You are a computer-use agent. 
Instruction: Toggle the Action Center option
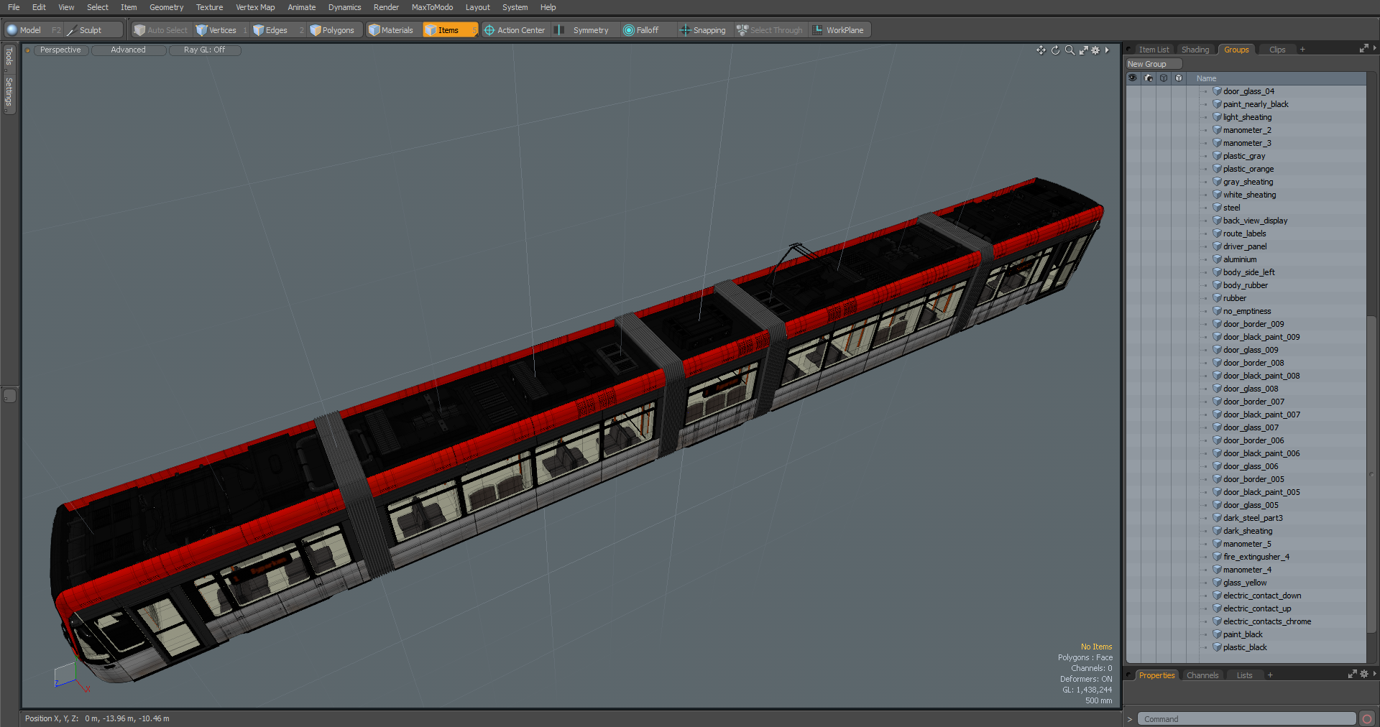coord(515,30)
